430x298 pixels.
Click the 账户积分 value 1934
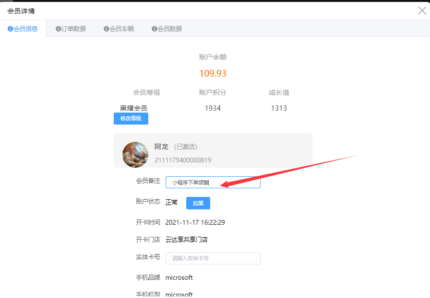tap(213, 108)
